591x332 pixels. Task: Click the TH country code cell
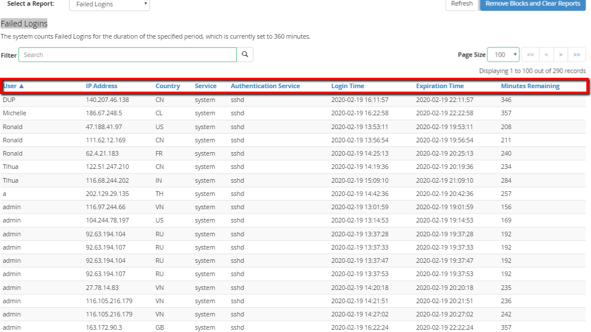coord(159,194)
